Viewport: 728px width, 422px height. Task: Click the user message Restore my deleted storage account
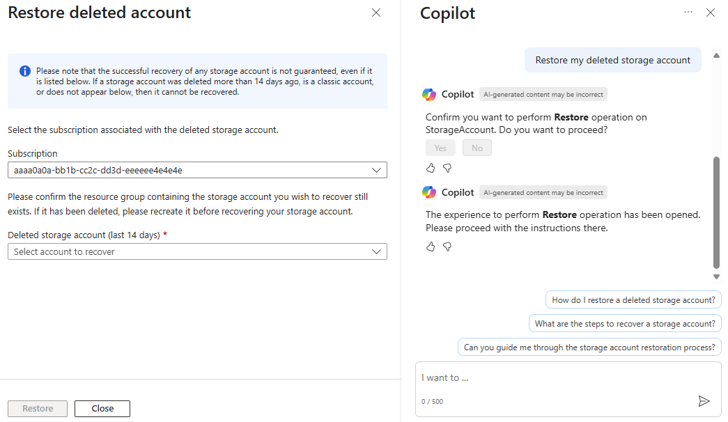pos(613,60)
